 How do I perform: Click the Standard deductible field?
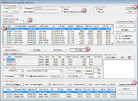click(x=97, y=70)
